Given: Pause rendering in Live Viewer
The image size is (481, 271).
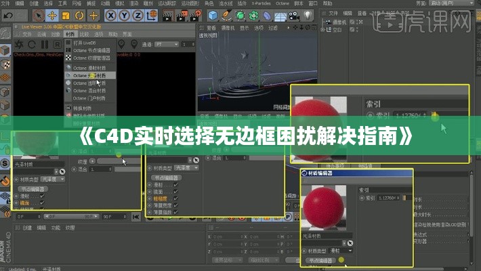Looking at the screenshot, I should click(45, 43).
